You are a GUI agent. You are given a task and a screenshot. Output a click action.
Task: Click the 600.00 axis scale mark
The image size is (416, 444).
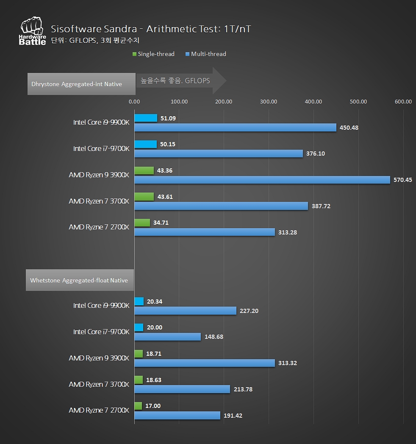click(x=403, y=101)
